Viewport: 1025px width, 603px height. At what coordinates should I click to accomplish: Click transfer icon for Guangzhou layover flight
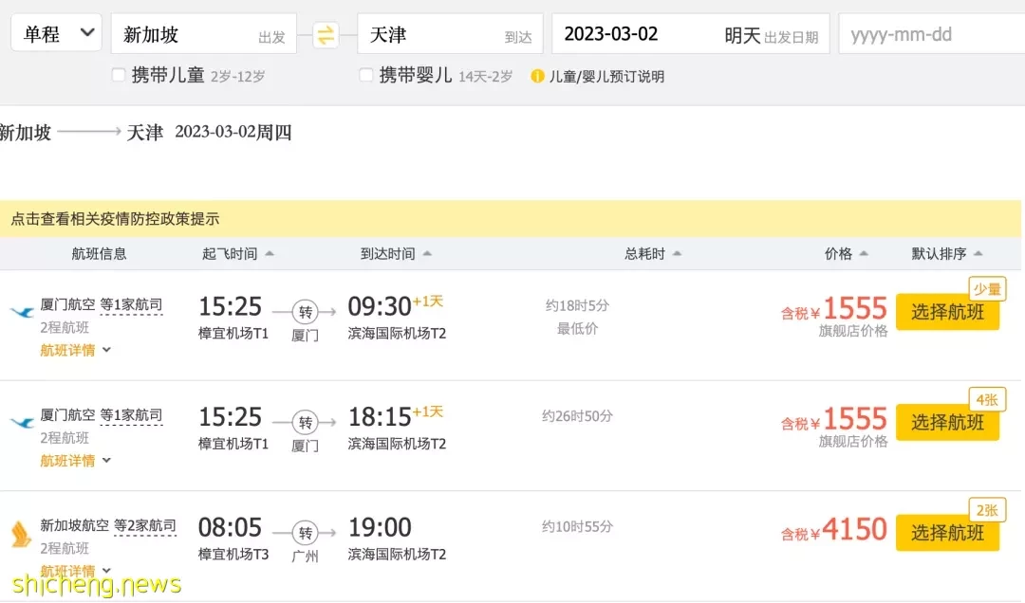pyautogui.click(x=306, y=533)
